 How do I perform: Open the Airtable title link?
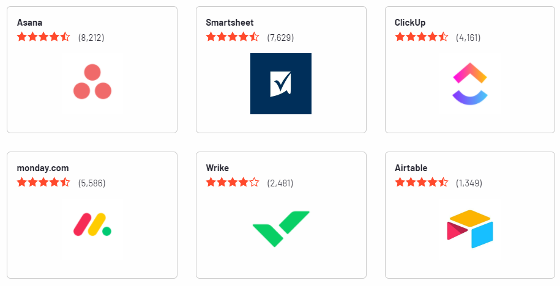[x=411, y=168]
